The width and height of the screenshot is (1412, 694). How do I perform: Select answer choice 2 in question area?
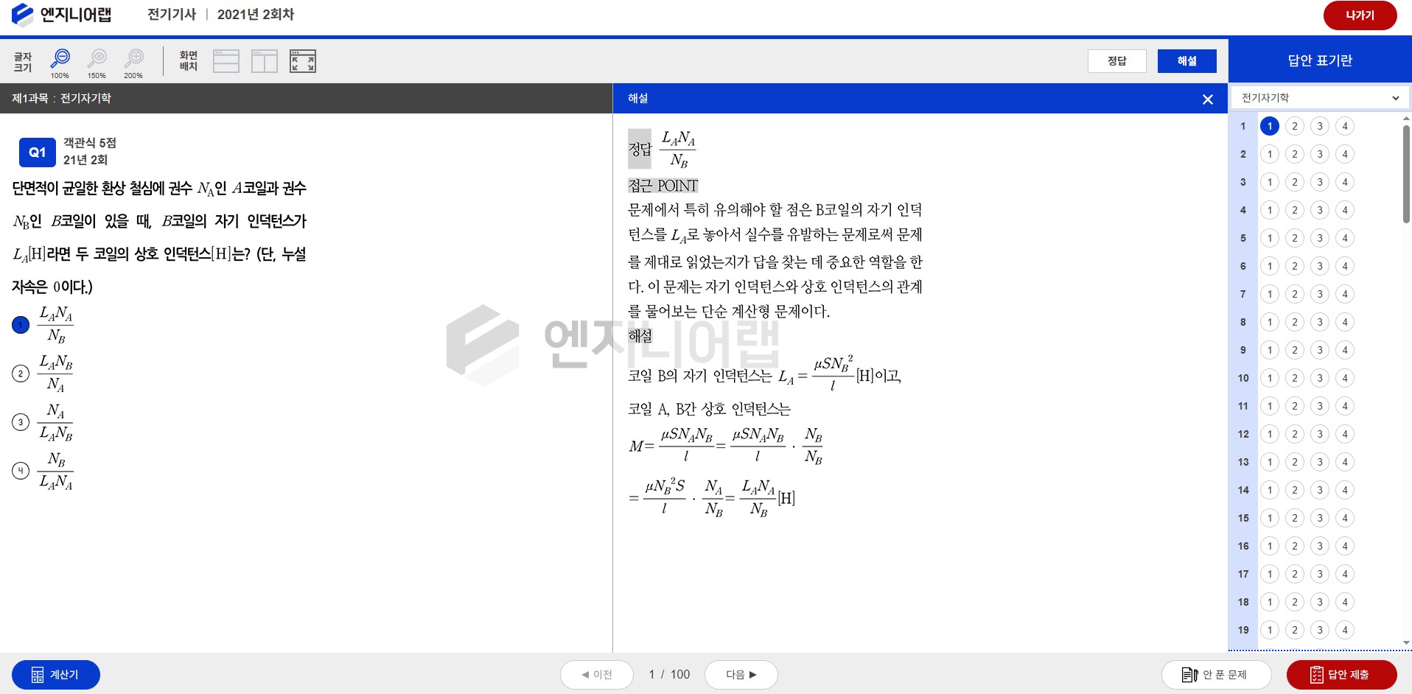coord(21,374)
